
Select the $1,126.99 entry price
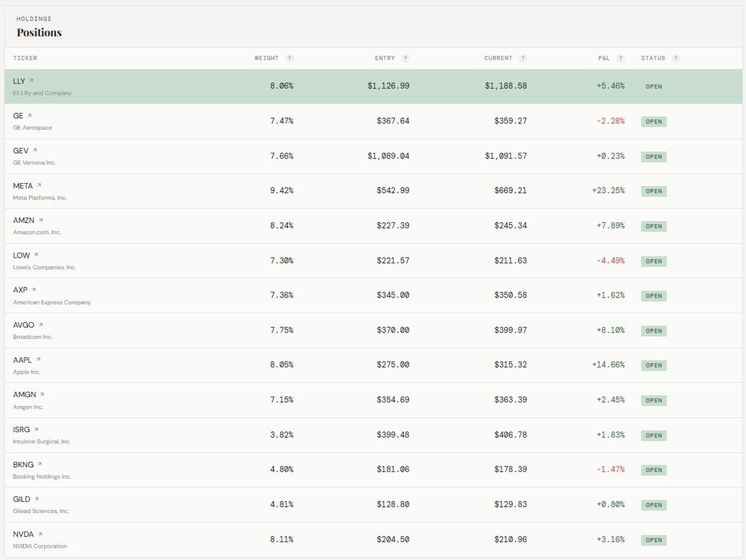point(389,86)
